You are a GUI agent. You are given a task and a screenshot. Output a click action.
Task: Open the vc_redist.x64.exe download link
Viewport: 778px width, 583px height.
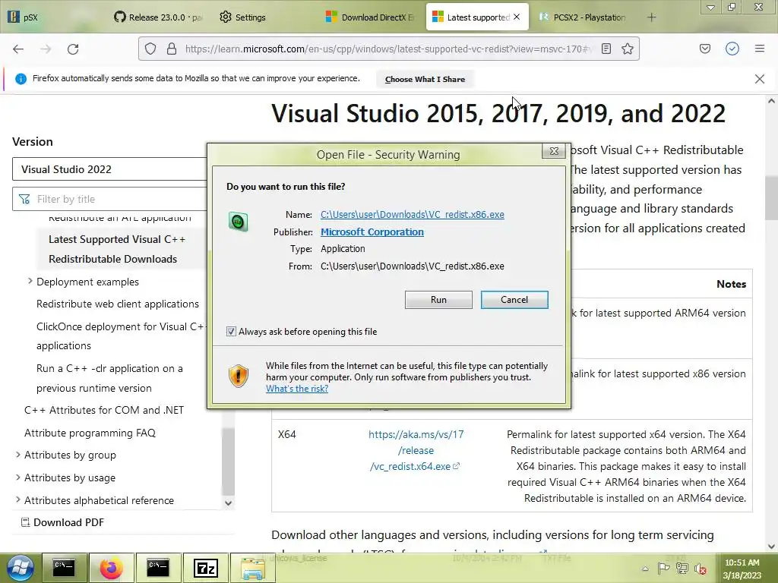coord(416,450)
